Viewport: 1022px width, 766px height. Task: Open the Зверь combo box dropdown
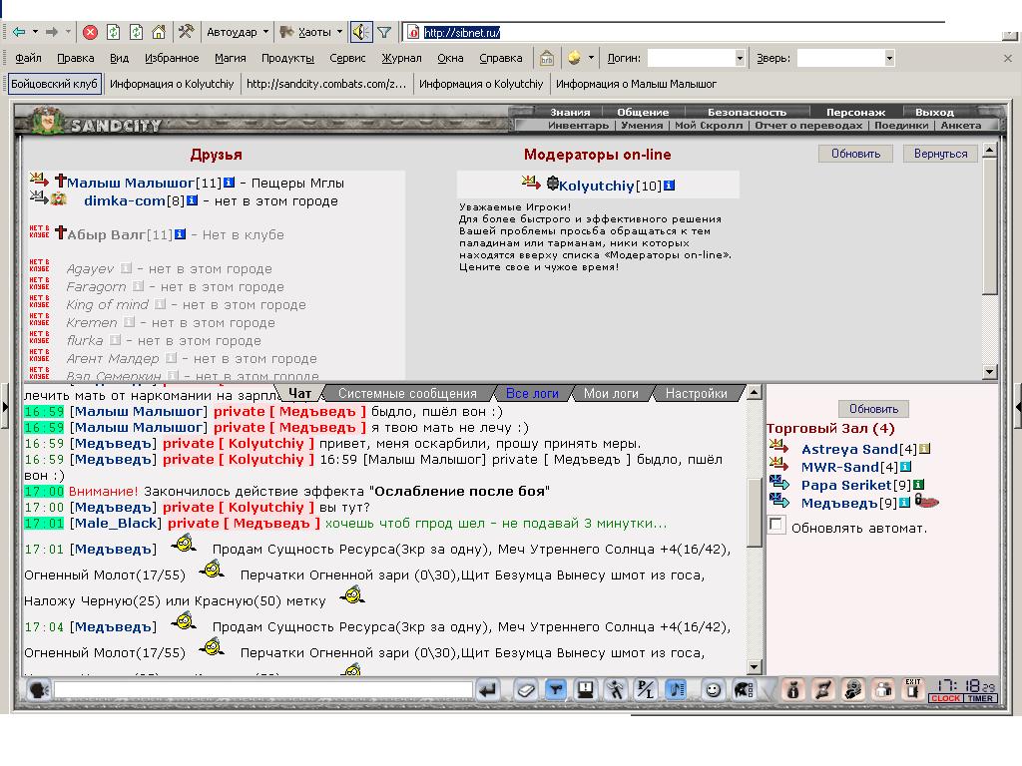coord(889,59)
